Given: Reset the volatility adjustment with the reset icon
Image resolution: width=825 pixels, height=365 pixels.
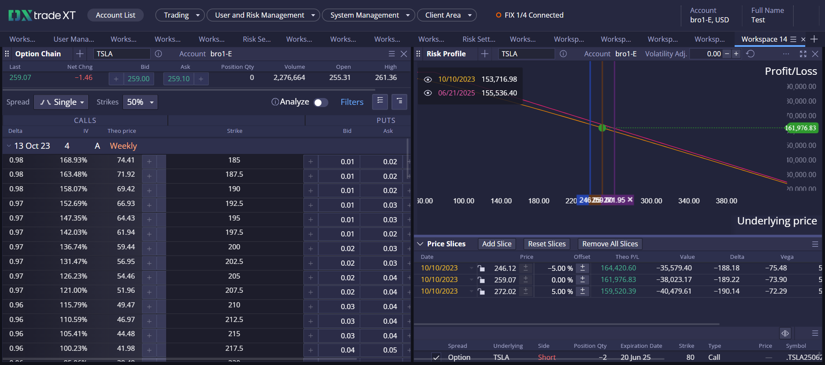Looking at the screenshot, I should point(750,54).
